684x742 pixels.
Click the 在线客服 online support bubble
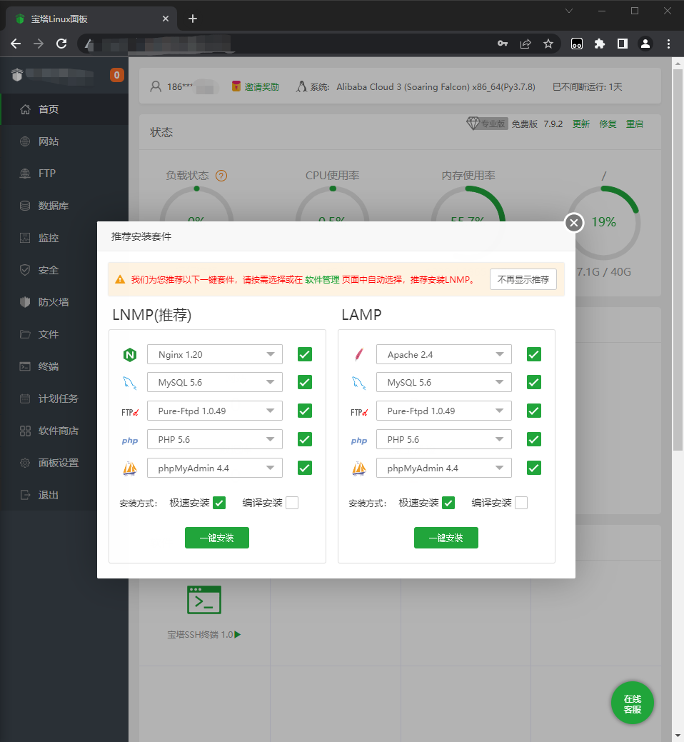point(633,703)
